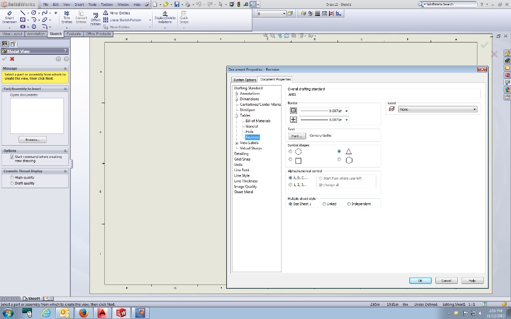The height and width of the screenshot is (319, 511).
Task: Switch to the View Layout tab
Action: coord(12,34)
